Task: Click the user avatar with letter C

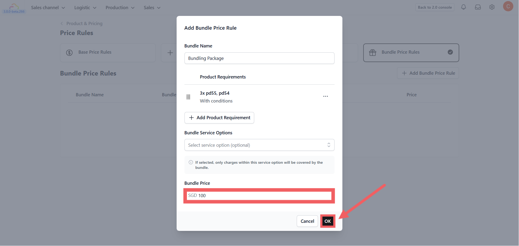Action: click(508, 6)
